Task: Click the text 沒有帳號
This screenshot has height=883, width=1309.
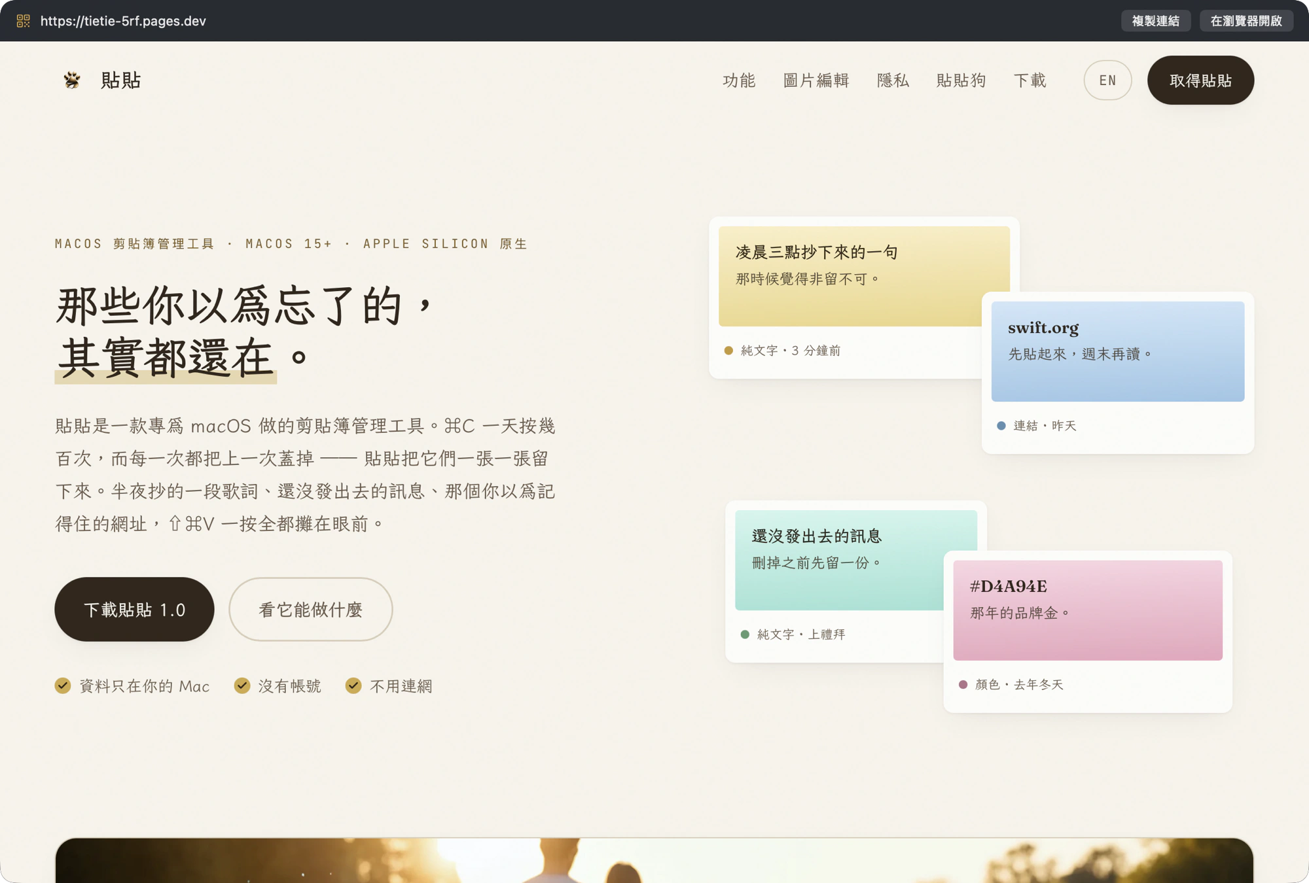Action: pyautogui.click(x=290, y=686)
